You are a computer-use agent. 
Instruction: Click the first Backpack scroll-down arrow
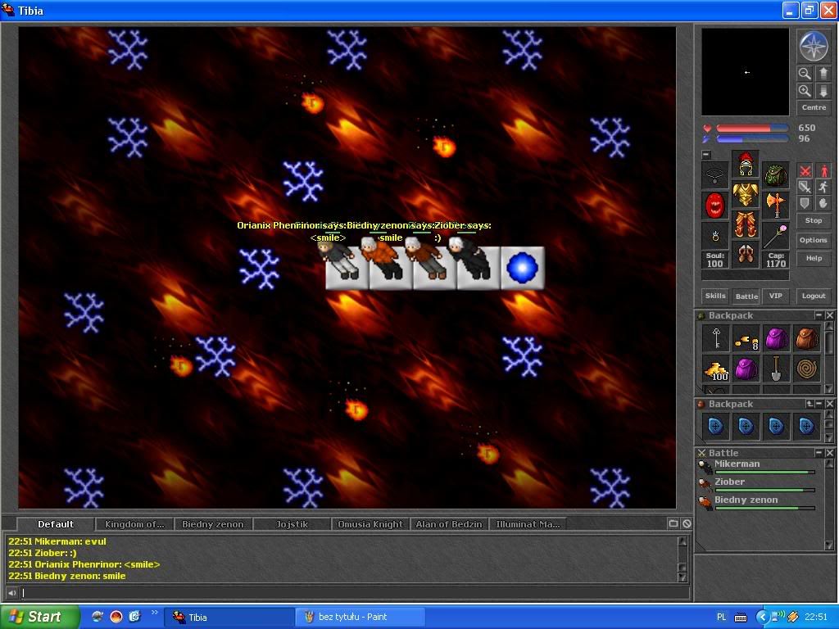(829, 389)
